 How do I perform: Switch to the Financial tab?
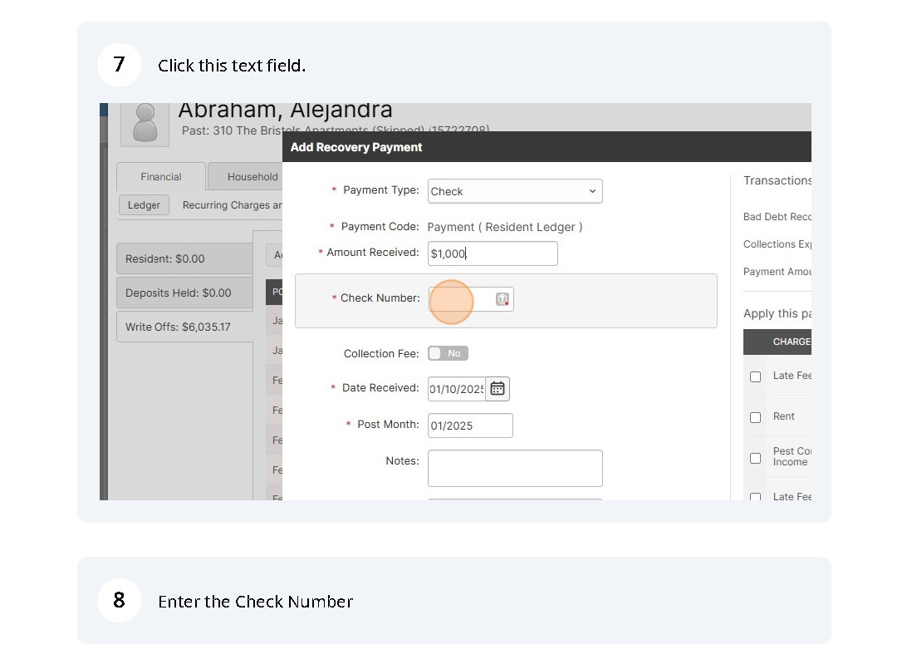pos(161,176)
